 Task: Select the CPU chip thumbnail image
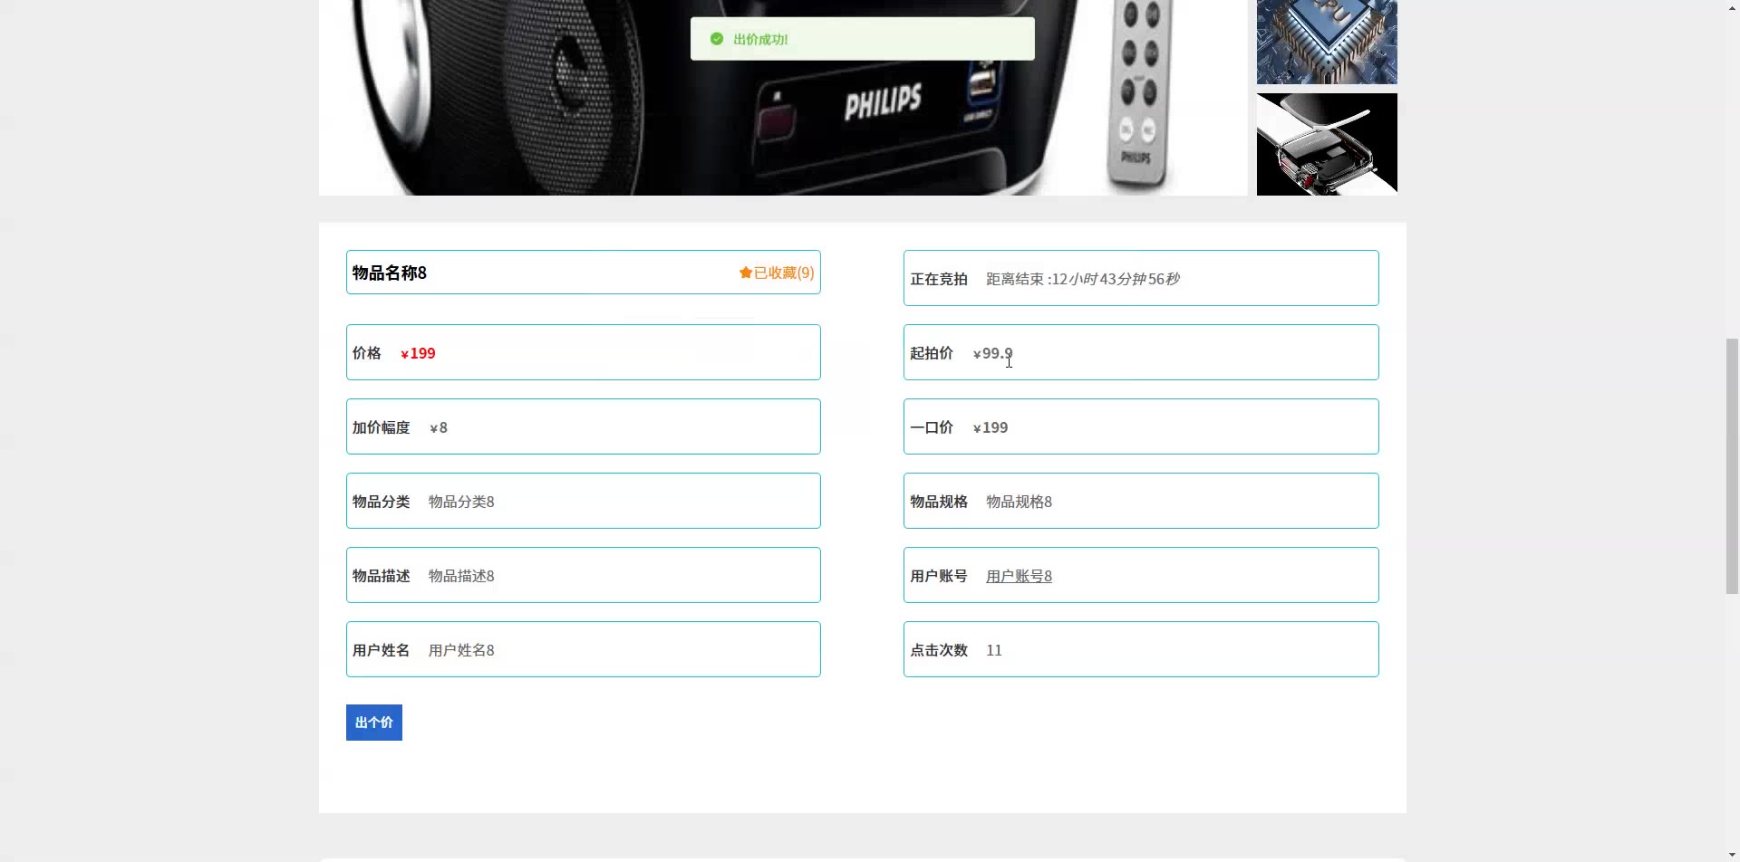tap(1327, 42)
